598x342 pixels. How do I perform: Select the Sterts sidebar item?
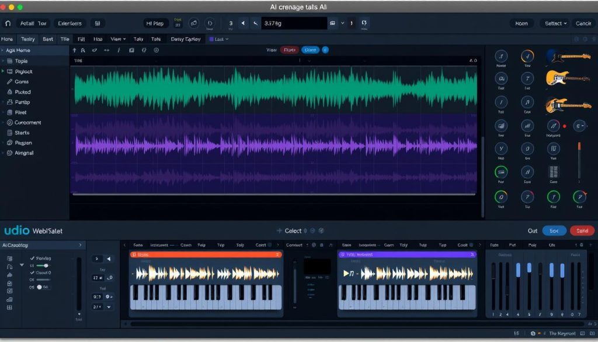[x=22, y=133]
